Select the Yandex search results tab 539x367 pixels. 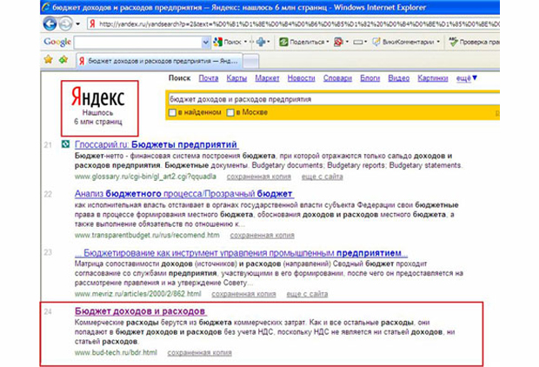159,61
